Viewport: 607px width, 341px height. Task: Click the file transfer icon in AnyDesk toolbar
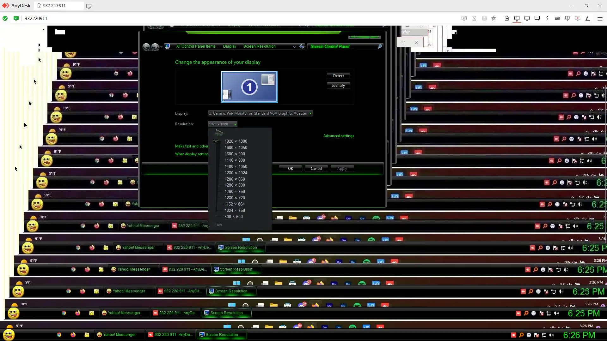point(507,18)
